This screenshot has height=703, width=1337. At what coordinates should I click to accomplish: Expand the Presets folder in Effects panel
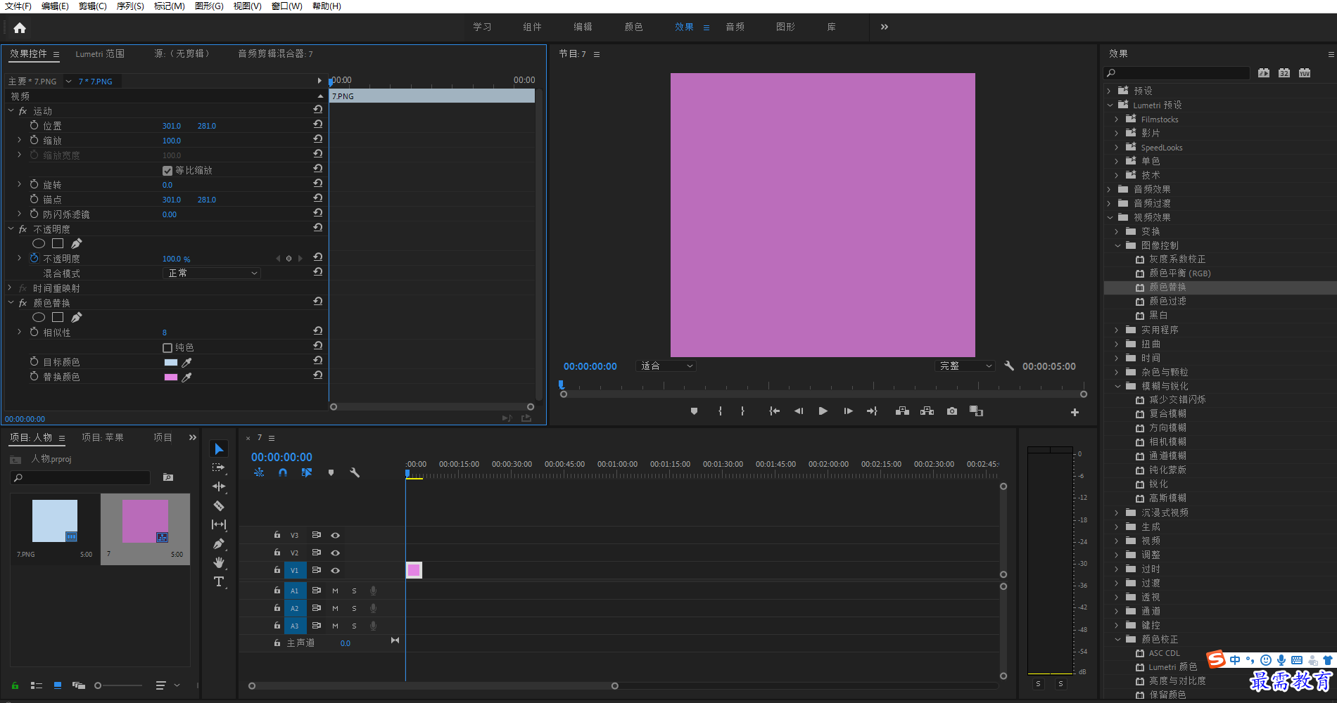(1110, 91)
